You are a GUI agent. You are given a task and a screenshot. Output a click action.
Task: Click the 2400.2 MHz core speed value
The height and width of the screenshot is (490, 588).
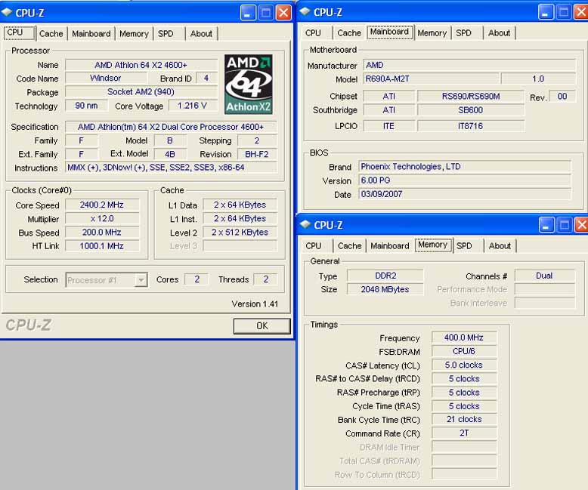click(102, 205)
